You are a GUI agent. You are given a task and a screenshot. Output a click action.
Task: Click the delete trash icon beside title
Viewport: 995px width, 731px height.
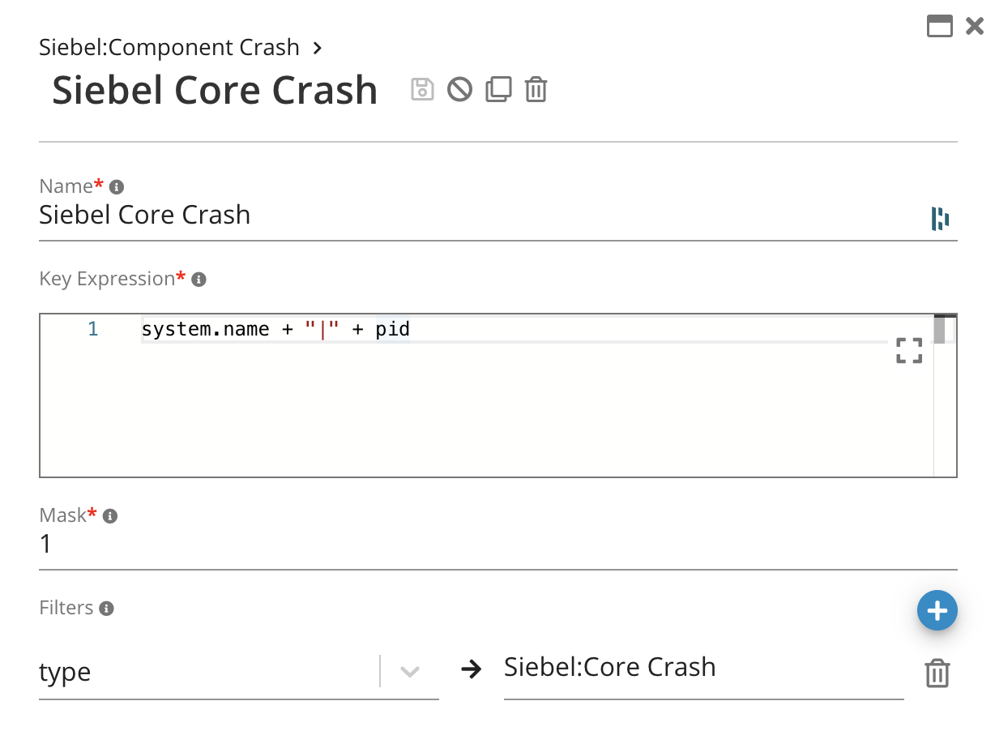[x=536, y=88]
